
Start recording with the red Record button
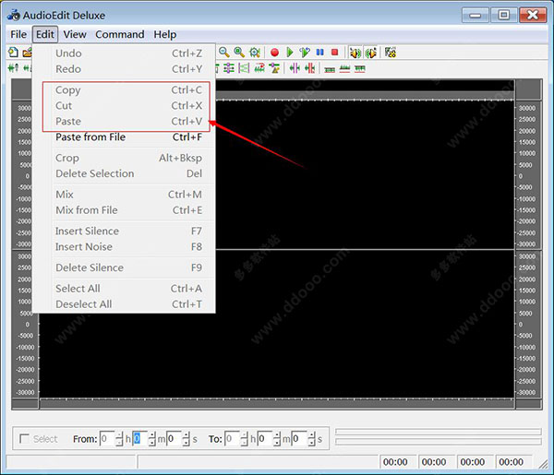click(x=274, y=53)
